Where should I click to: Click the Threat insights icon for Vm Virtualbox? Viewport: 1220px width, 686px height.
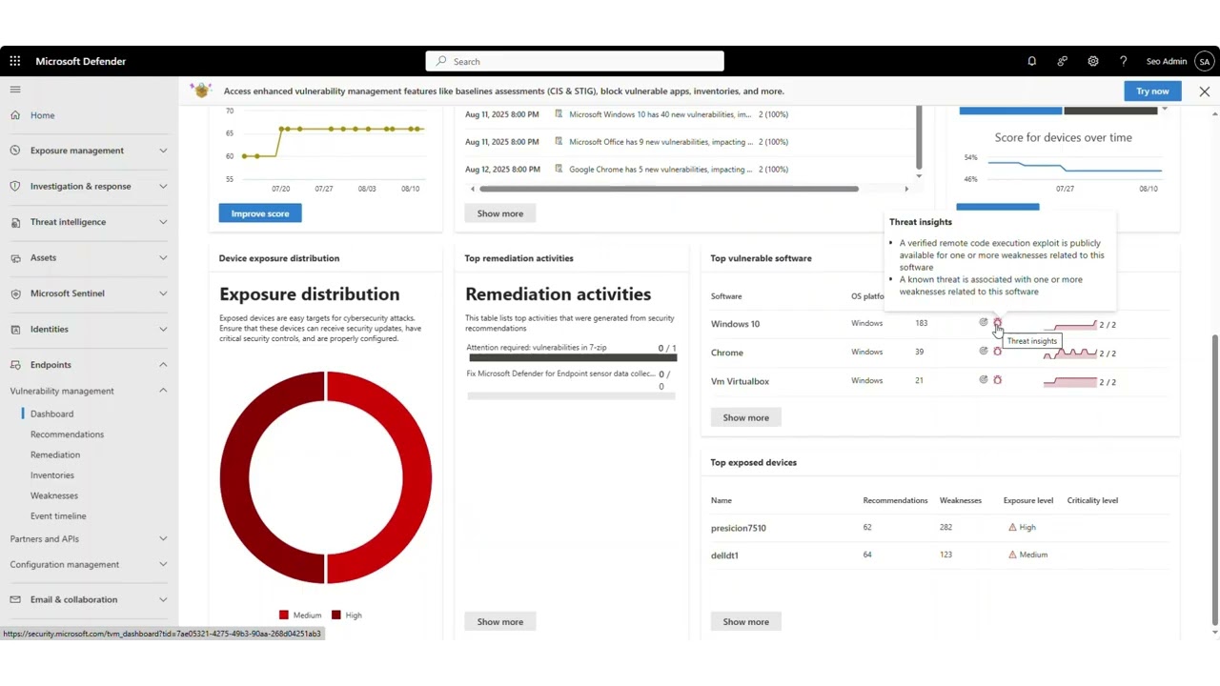(997, 380)
